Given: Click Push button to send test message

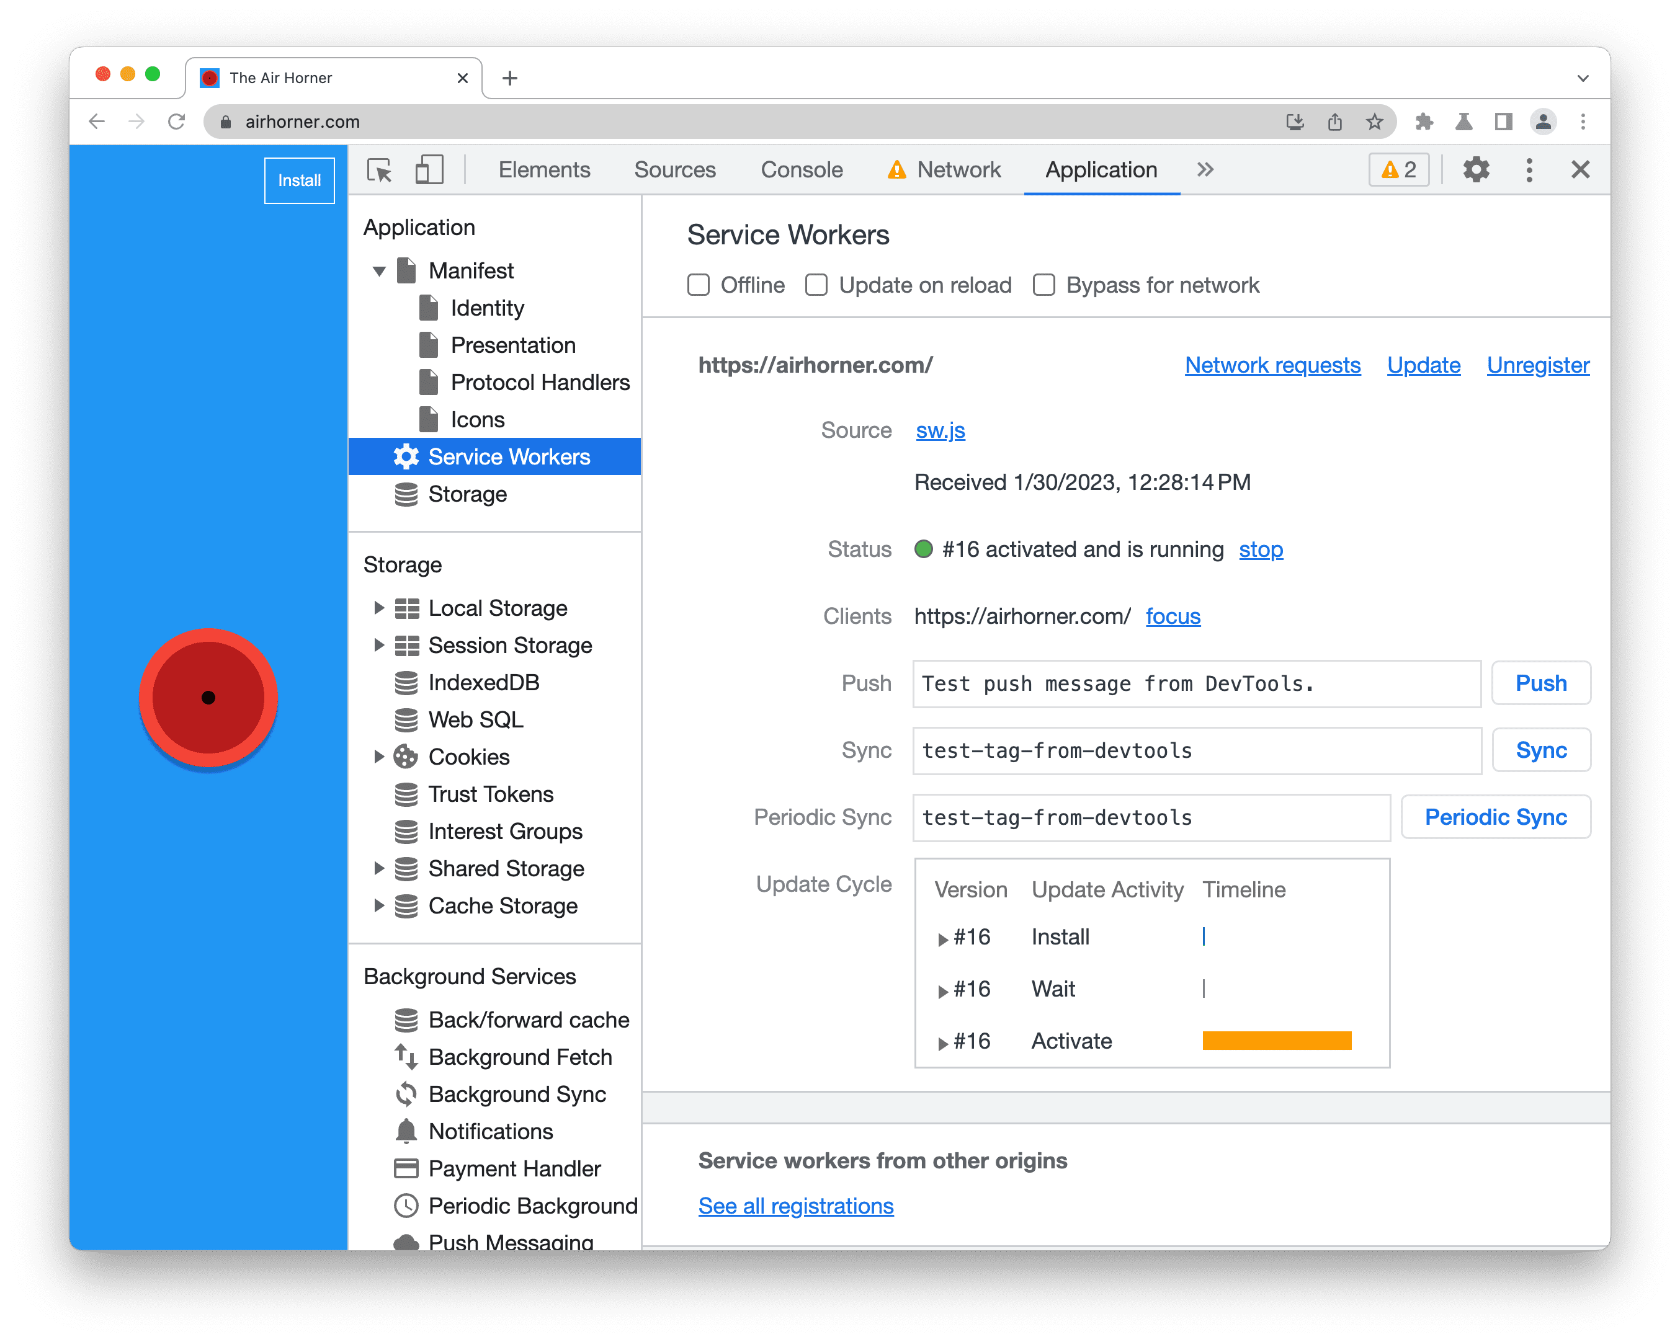Looking at the screenshot, I should [1542, 683].
